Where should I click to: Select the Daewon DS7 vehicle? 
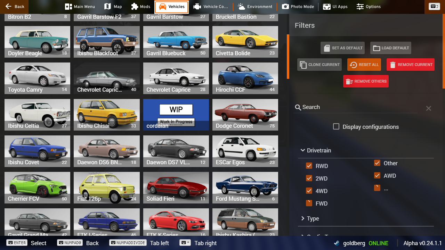point(176,151)
